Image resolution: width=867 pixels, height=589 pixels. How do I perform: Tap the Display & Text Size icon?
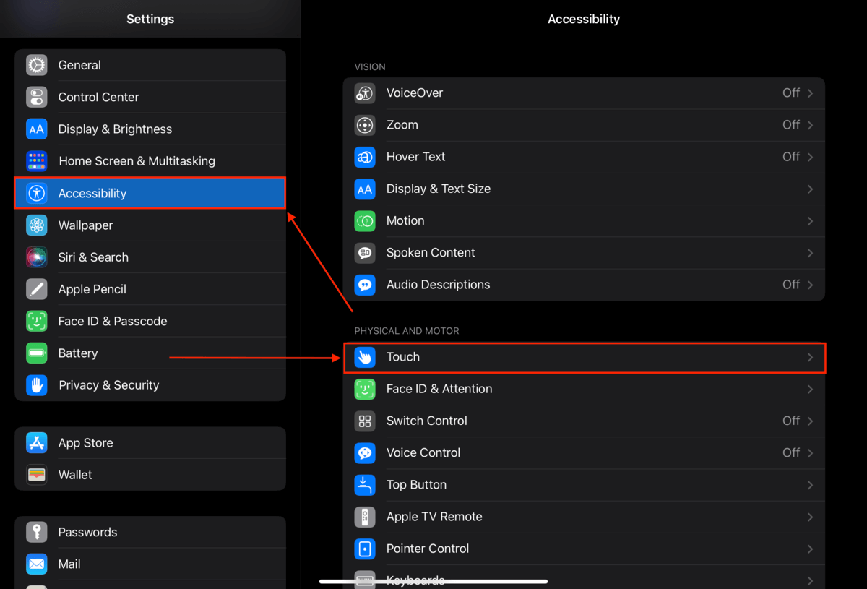[365, 189]
